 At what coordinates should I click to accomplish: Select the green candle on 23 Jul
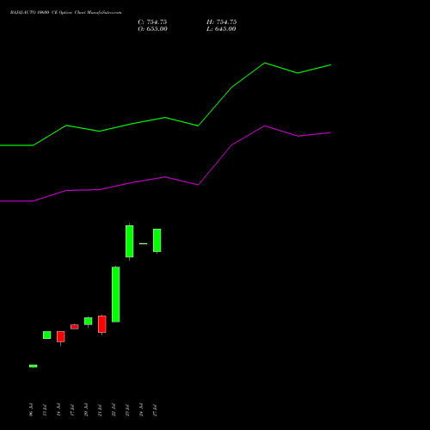[x=130, y=242]
